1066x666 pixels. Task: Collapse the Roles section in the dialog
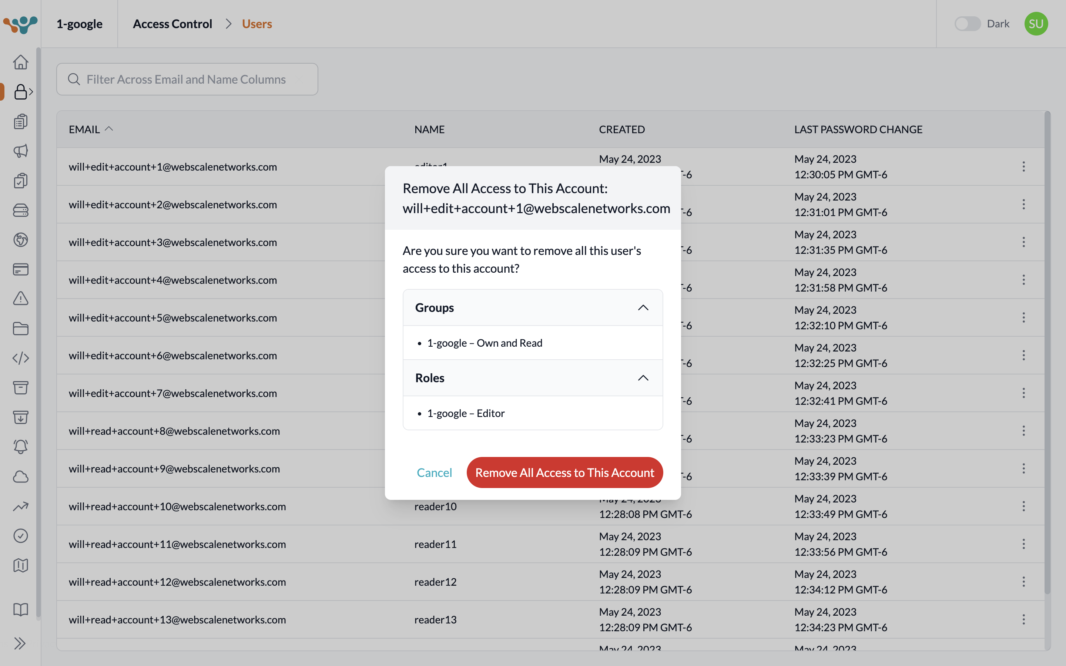643,378
